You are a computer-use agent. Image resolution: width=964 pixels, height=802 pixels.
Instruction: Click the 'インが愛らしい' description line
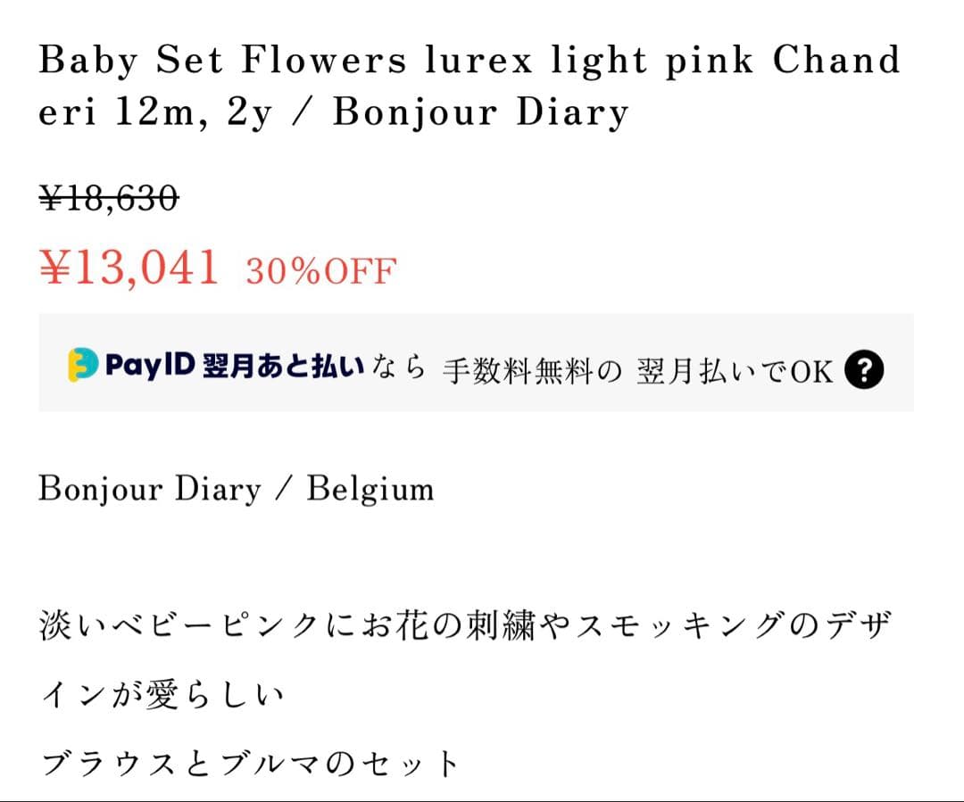(x=162, y=695)
